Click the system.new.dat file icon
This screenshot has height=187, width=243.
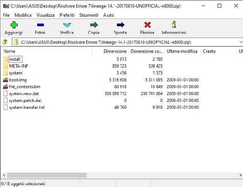coord(6,93)
